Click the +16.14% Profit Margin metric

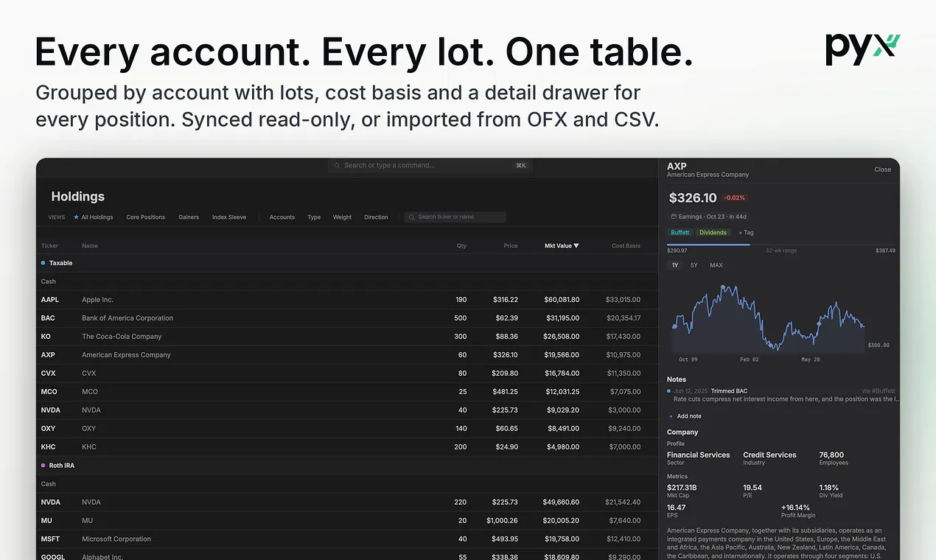coord(795,508)
